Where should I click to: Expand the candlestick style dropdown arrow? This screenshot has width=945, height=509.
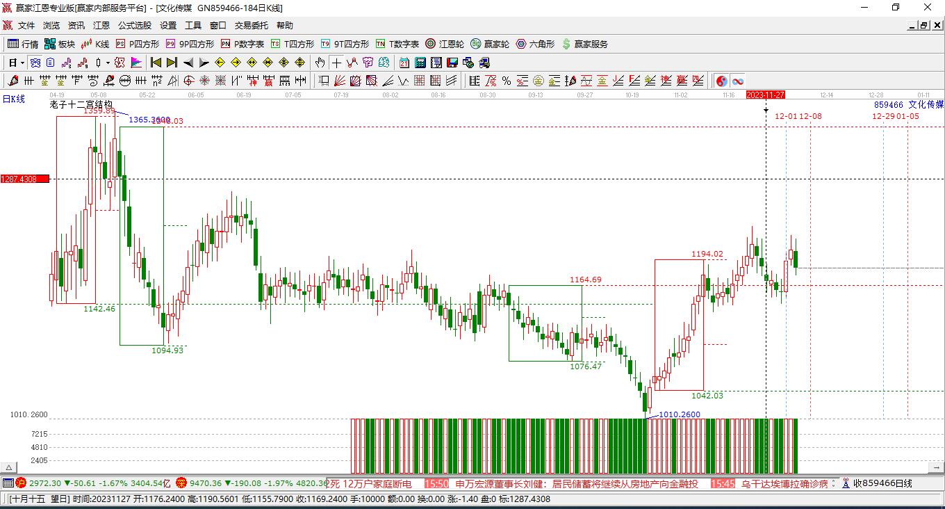pyautogui.click(x=108, y=63)
